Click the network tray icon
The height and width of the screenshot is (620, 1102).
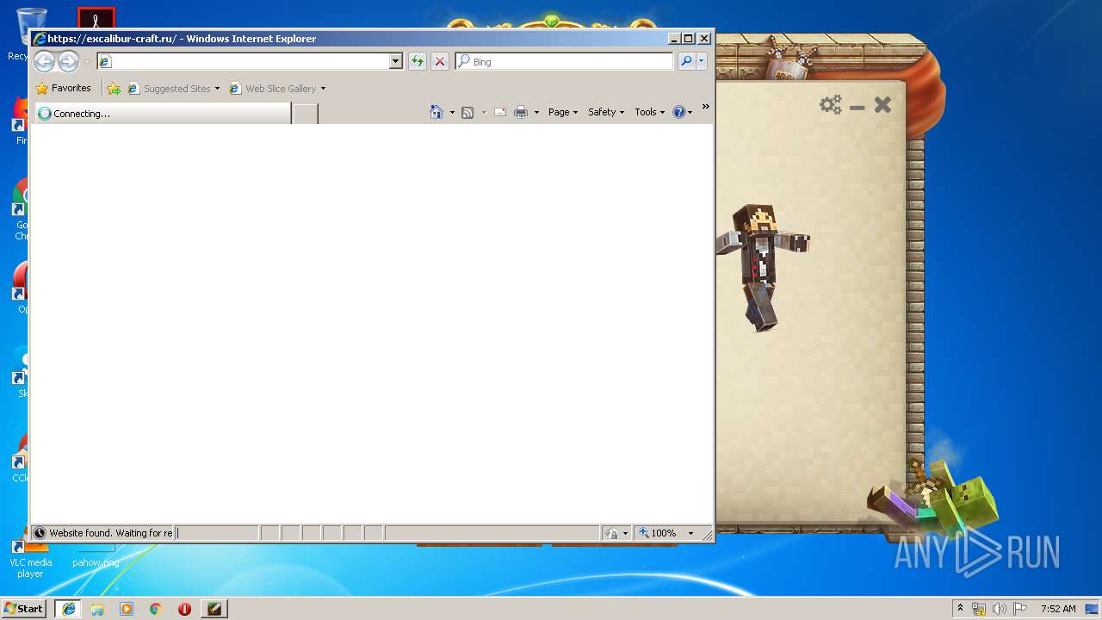tap(979, 609)
